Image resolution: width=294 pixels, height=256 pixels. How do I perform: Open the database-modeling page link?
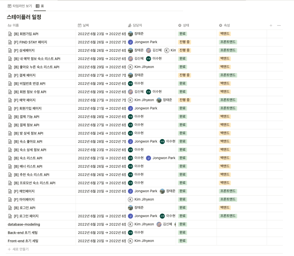coord(23,224)
